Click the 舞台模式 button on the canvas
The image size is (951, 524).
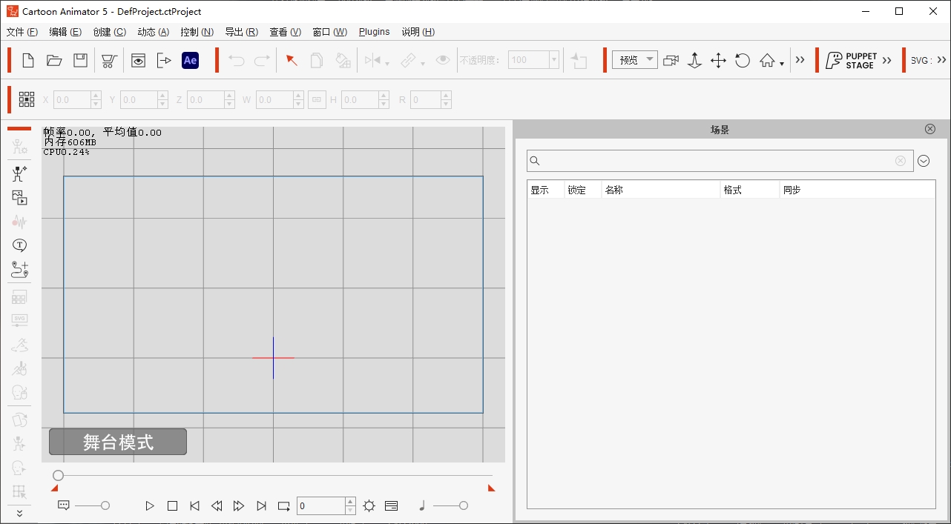click(x=117, y=442)
